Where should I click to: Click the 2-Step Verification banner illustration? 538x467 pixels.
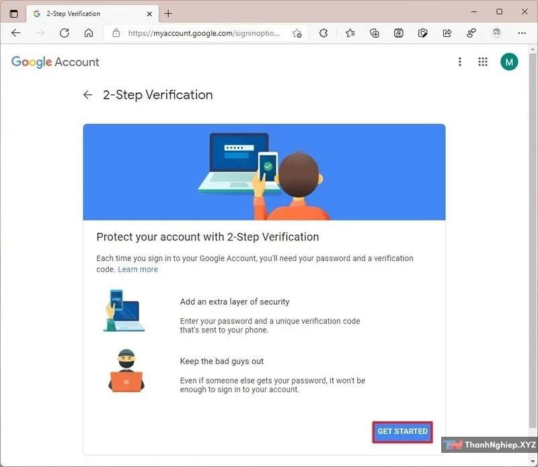pyautogui.click(x=264, y=172)
